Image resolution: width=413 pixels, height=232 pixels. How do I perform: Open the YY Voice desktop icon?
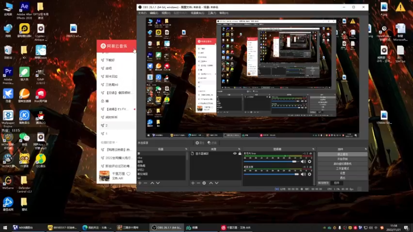point(24,161)
